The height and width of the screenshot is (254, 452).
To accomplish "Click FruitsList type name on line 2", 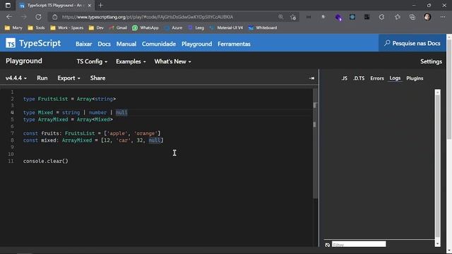I will tap(53, 99).
